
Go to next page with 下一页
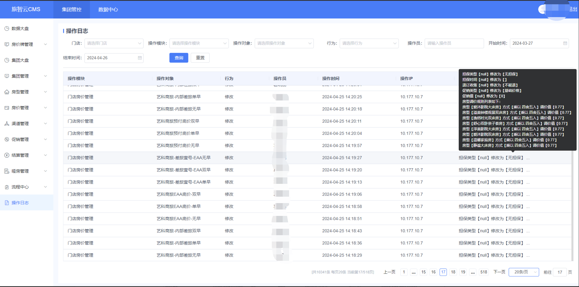[x=499, y=272]
